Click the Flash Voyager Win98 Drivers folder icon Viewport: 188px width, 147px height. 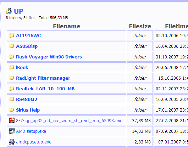tap(12, 57)
